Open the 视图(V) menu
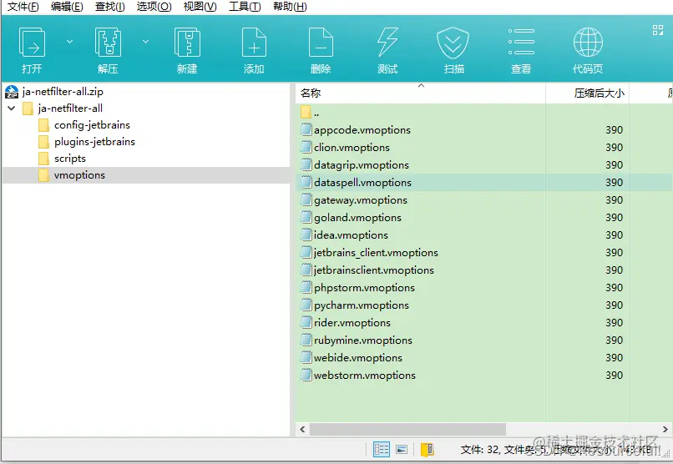This screenshot has height=464, width=673. (200, 7)
